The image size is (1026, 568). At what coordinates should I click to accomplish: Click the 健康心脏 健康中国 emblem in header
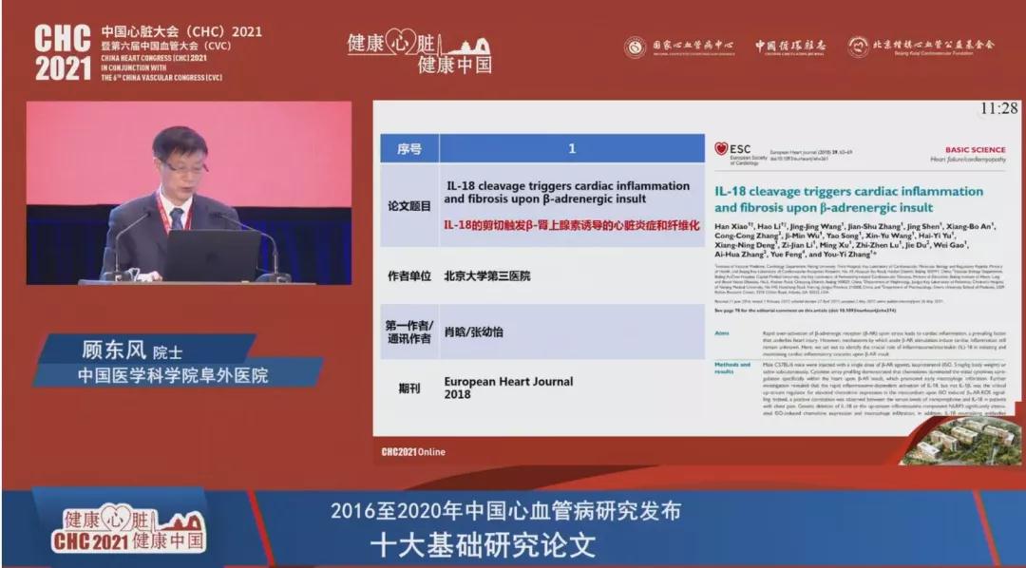(419, 54)
